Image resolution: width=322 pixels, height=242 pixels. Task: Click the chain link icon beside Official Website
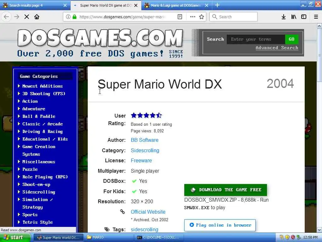coord(122,211)
